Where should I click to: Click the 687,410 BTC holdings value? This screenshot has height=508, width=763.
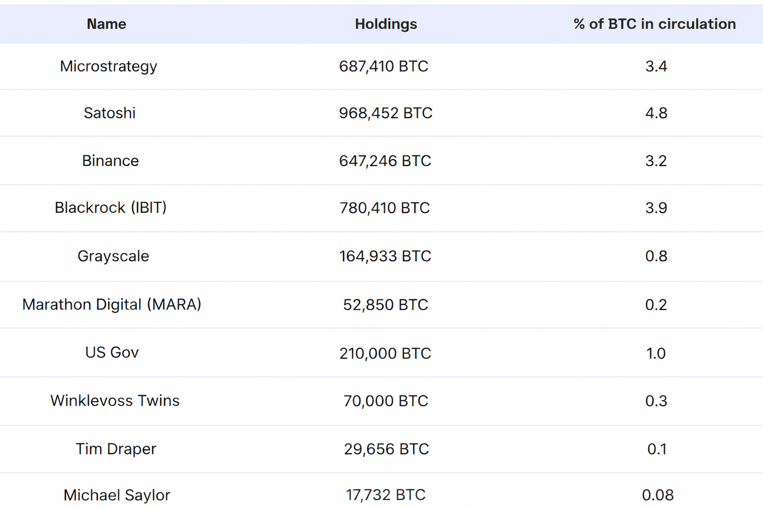tap(383, 66)
